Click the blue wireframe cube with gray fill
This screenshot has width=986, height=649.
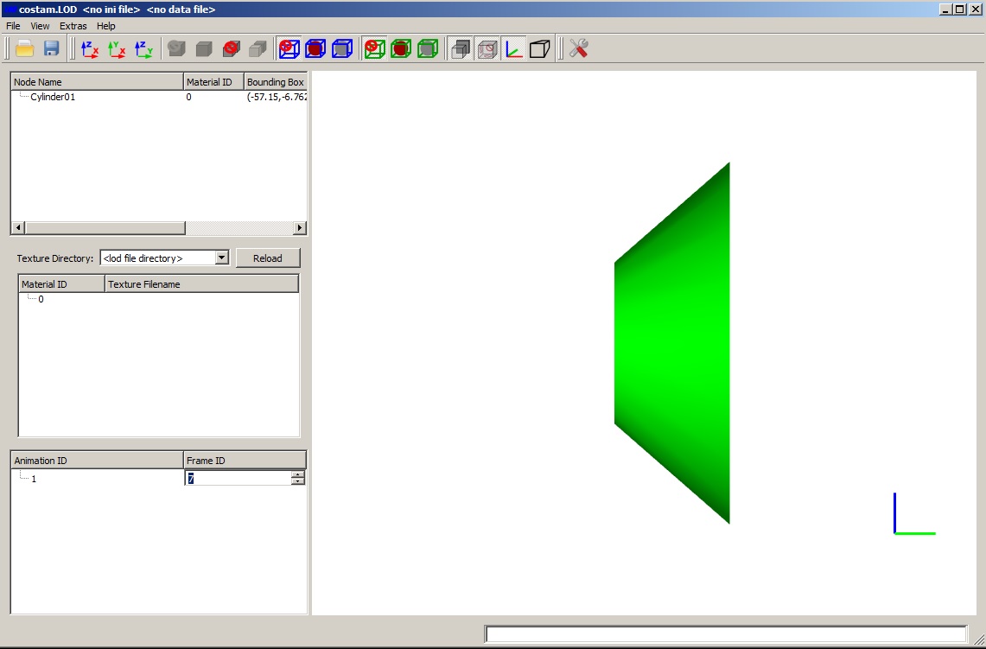pyautogui.click(x=343, y=48)
